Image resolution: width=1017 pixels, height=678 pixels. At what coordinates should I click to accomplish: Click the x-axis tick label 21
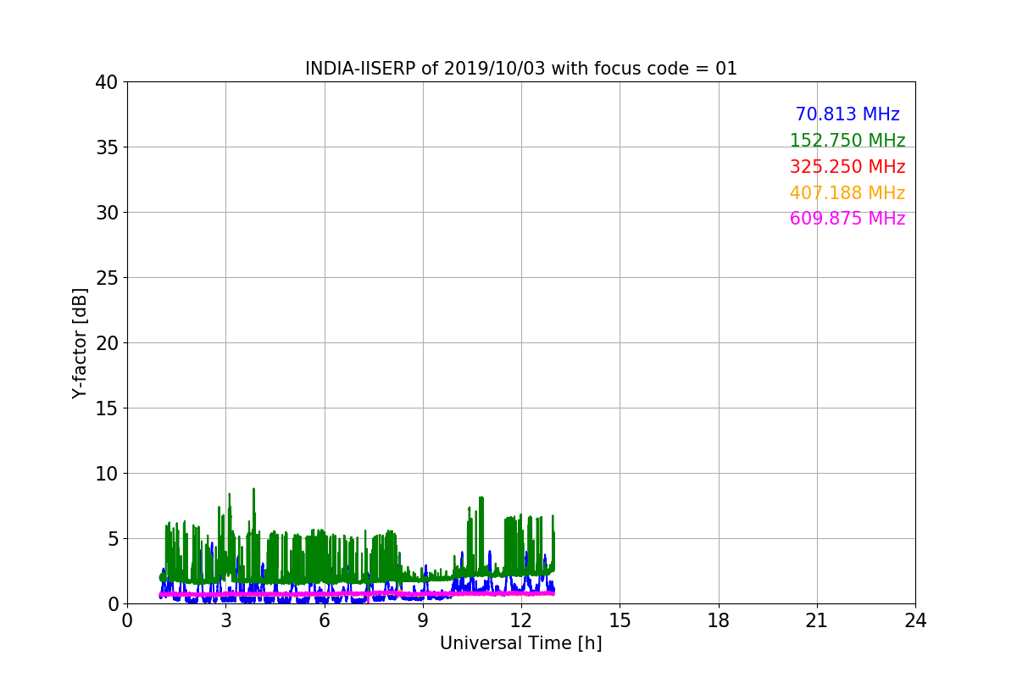tap(817, 620)
